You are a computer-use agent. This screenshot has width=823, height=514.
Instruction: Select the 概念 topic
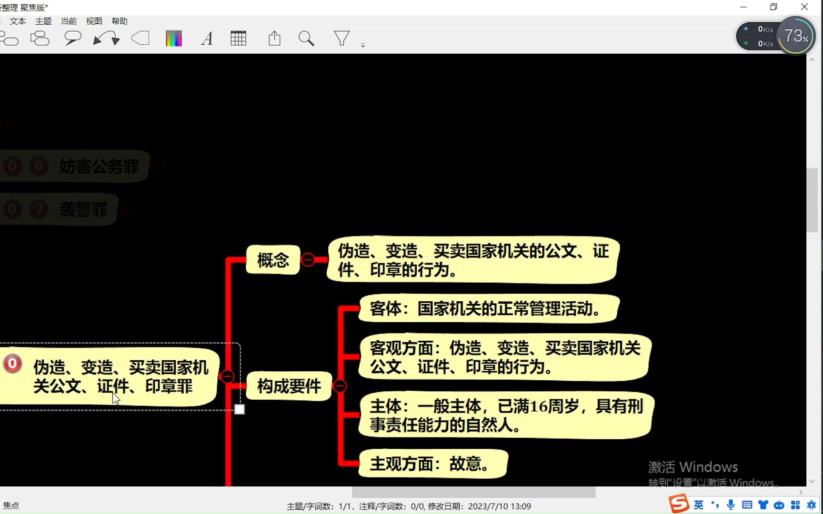coord(273,260)
